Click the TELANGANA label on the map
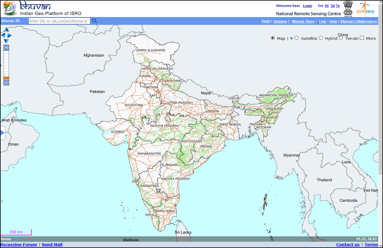 [169, 165]
